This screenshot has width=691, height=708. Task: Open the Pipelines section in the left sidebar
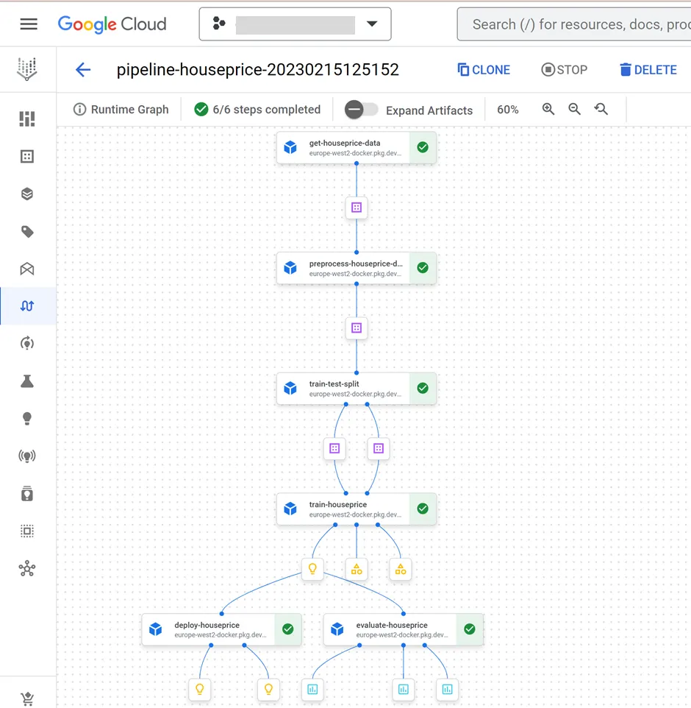click(x=28, y=305)
